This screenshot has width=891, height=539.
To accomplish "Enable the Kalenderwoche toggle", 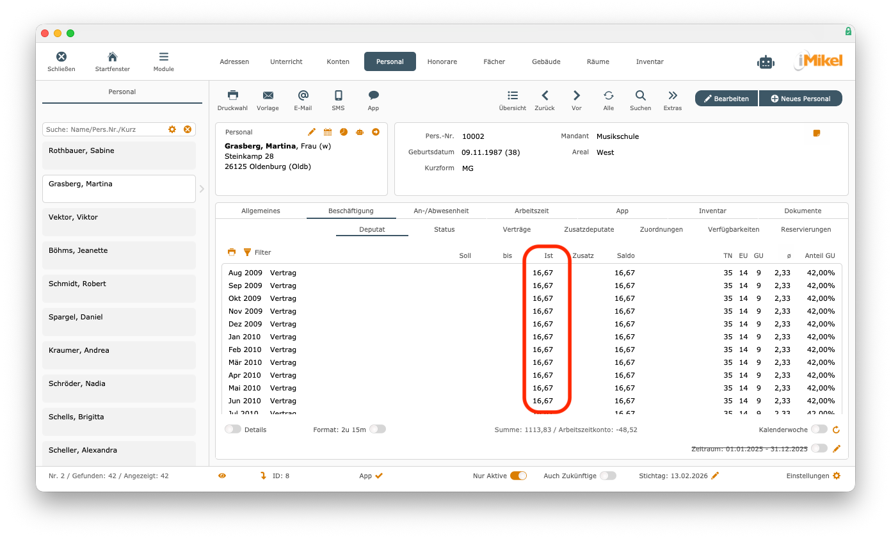I will (819, 430).
